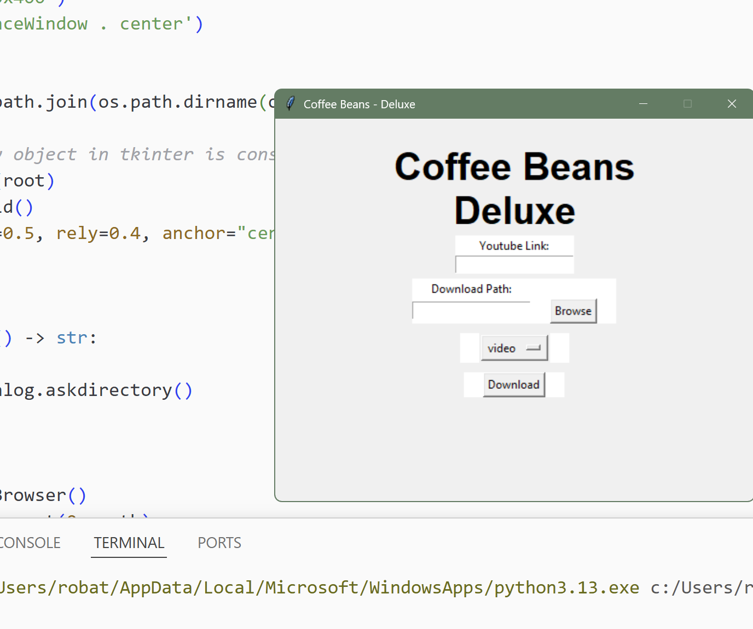Click the Browse button
753x629 pixels.
click(x=573, y=311)
